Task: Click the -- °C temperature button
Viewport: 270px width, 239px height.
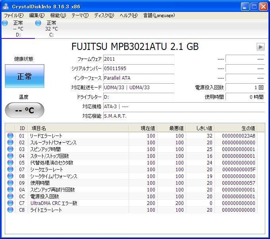Action: point(25,110)
